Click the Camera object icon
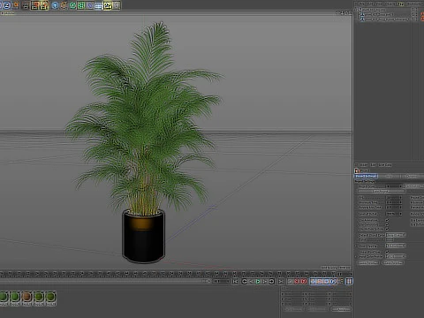Image resolution: width=424 pixels, height=318 pixels. 108,5
